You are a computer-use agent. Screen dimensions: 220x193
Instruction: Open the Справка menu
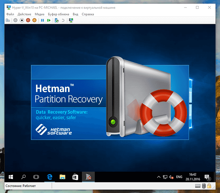click(x=88, y=14)
